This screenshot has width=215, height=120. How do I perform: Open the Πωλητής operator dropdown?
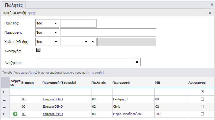tap(56, 23)
